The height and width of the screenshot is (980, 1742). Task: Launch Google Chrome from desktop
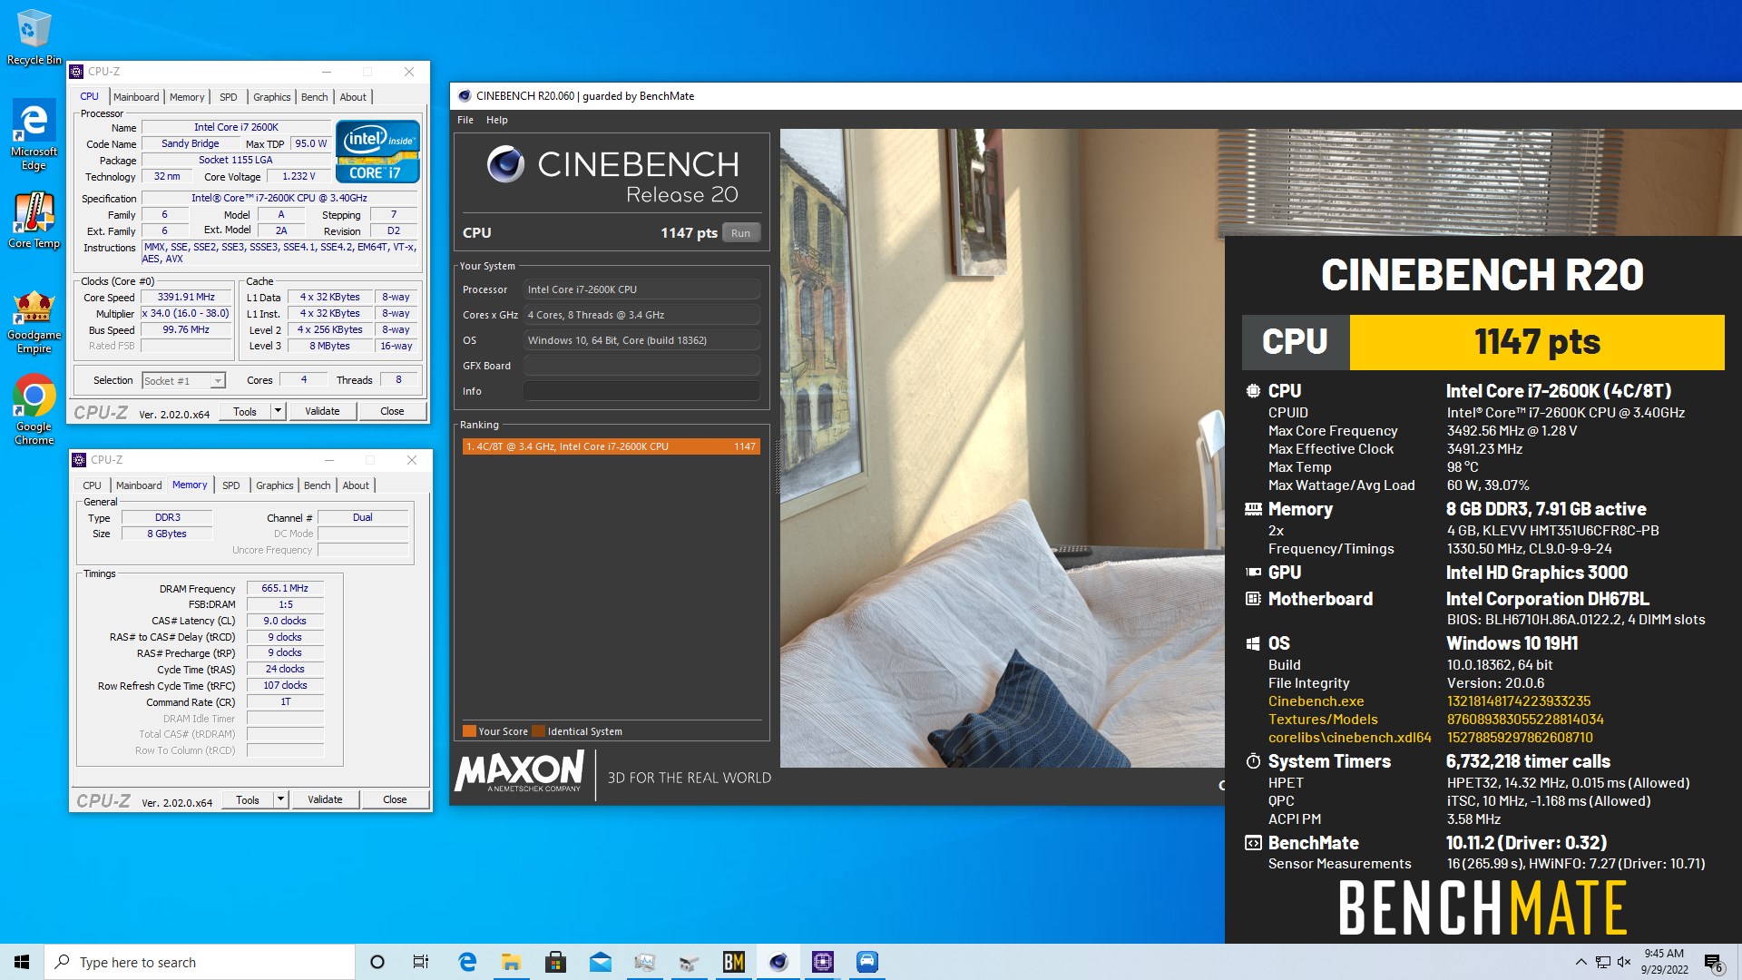34,409
